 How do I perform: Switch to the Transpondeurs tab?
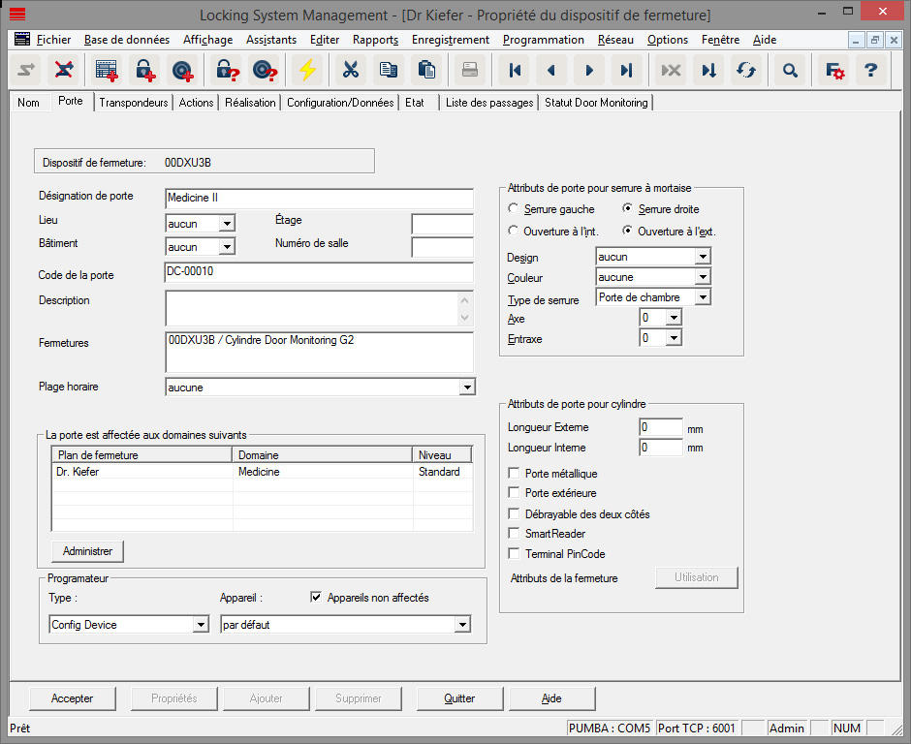134,103
